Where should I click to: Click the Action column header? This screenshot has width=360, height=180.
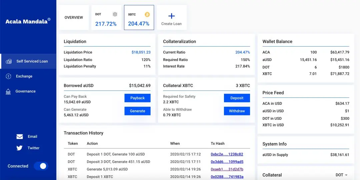click(x=92, y=143)
